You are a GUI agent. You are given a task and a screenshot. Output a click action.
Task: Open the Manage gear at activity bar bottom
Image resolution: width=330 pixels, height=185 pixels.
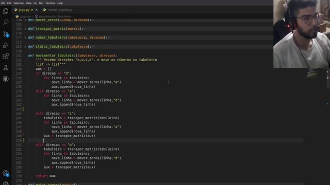point(6,183)
